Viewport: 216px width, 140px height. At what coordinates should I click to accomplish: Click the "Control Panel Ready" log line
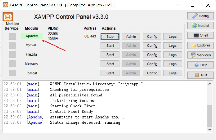pyautogui.click(x=71, y=112)
